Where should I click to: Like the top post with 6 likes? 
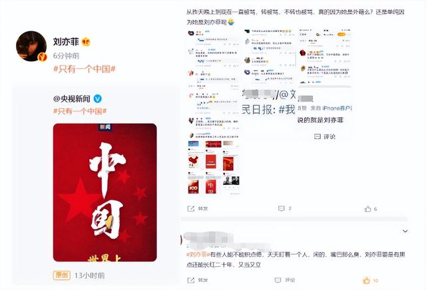click(x=367, y=209)
